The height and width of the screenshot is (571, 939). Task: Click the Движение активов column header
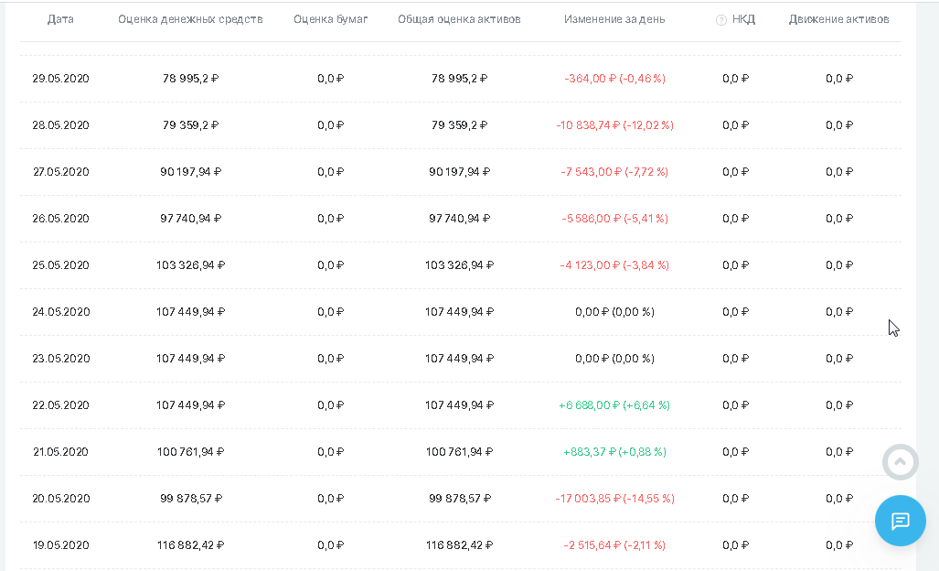pos(838,19)
